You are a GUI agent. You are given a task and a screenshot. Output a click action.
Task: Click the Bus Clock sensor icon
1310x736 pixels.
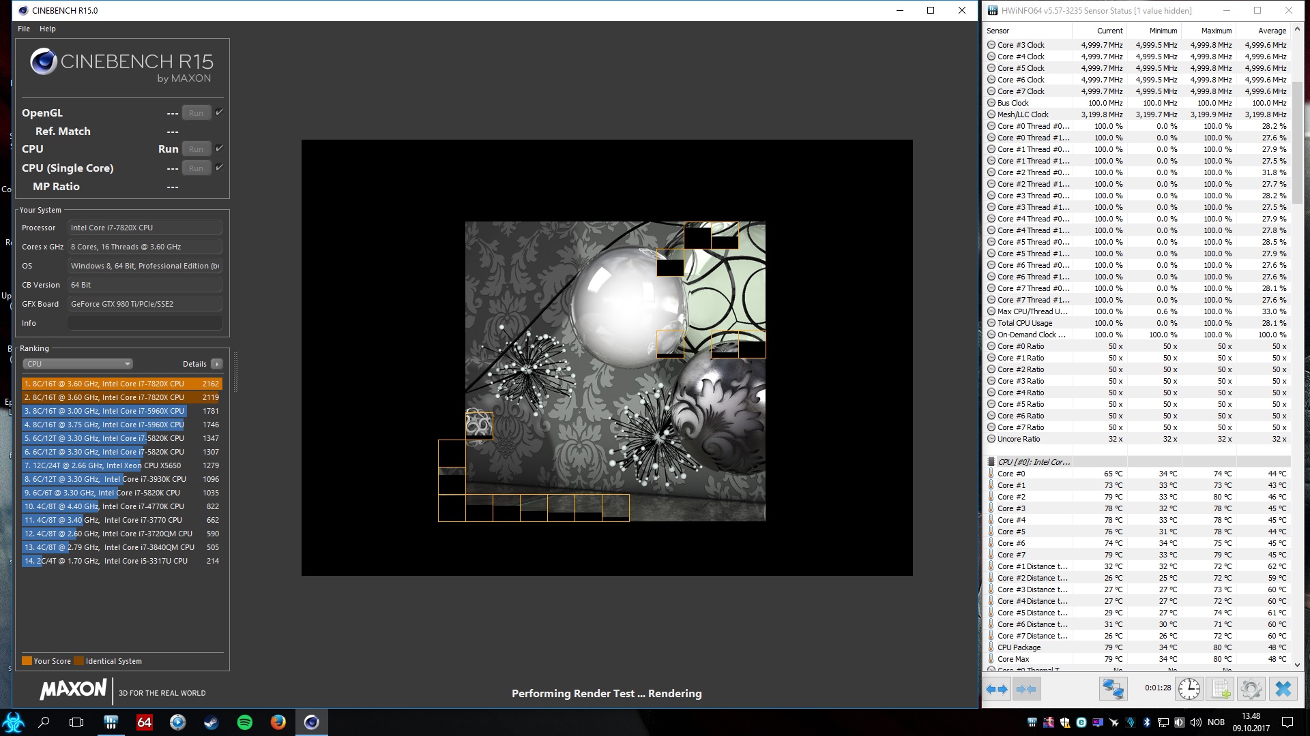click(x=991, y=103)
